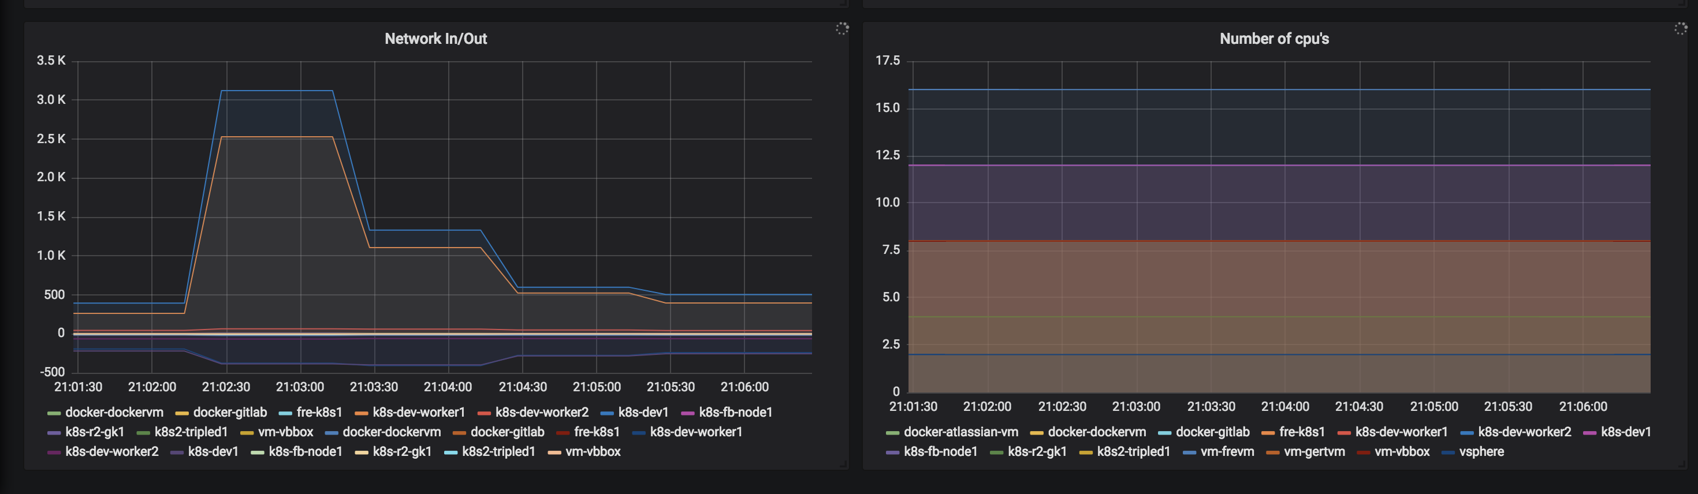
Task: Click the resize handle of Network In/Out panel
Action: [x=843, y=465]
